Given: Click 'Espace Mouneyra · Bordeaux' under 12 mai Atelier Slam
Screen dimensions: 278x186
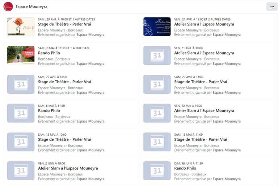Looking at the screenshot, I should 197,117.
